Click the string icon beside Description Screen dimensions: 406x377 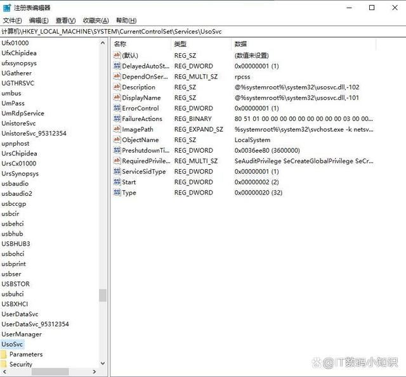click(117, 87)
